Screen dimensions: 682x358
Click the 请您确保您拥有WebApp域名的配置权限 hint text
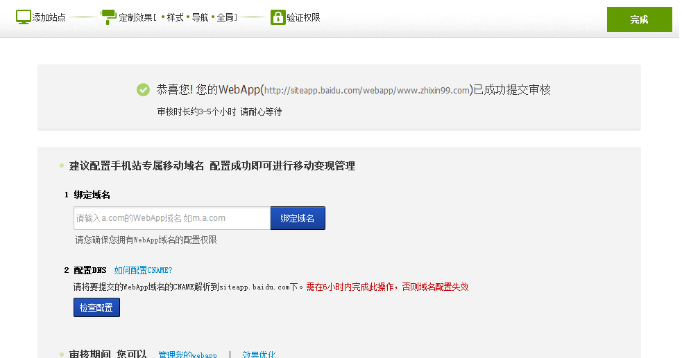click(146, 240)
